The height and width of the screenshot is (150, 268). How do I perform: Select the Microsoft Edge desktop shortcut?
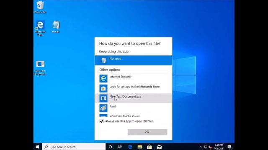click(40, 28)
